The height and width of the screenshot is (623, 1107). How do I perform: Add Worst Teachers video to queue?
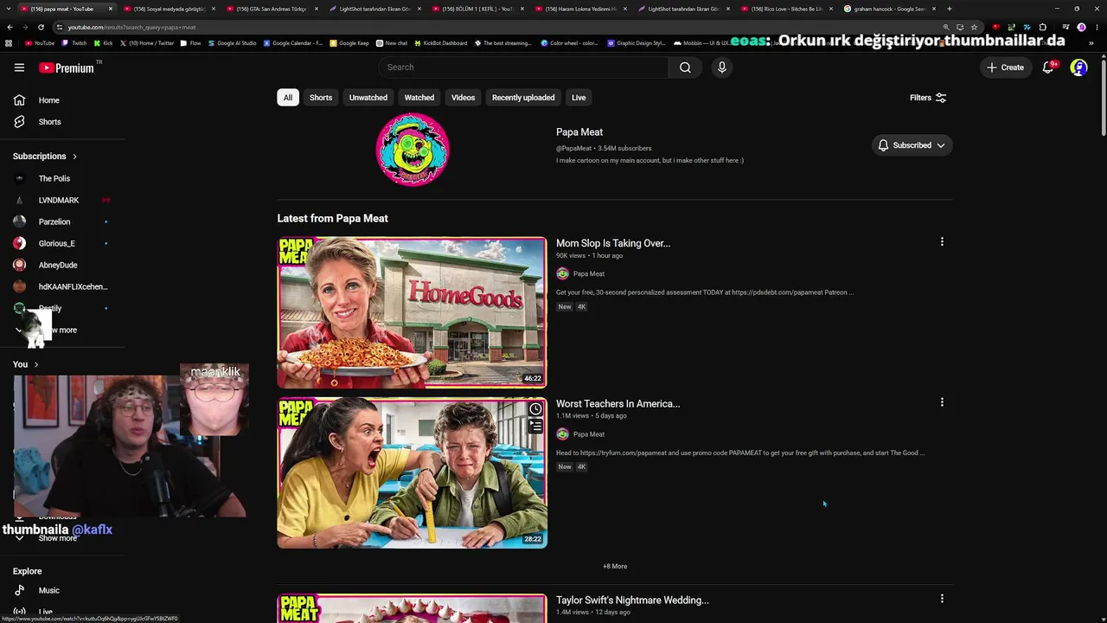[535, 426]
